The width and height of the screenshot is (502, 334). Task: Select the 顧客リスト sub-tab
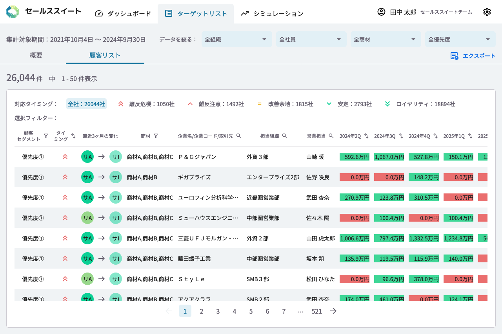(105, 55)
